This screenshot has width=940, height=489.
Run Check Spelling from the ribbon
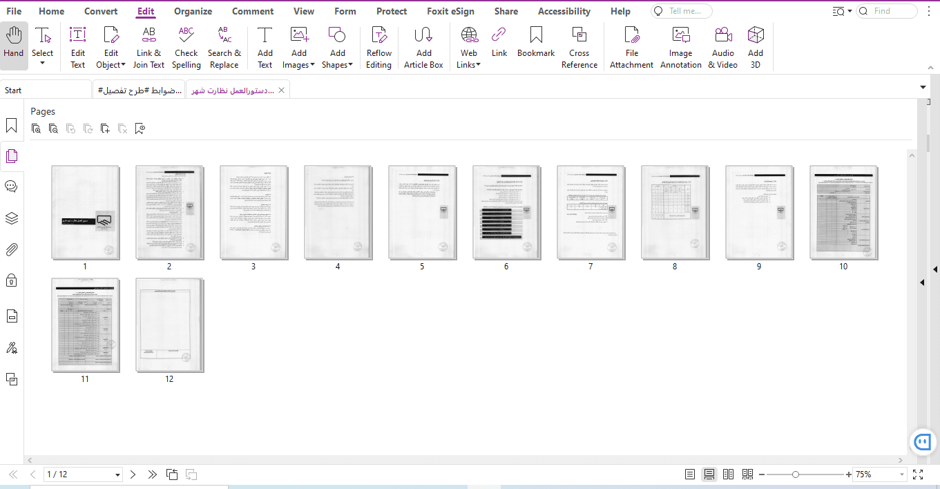[x=186, y=47]
